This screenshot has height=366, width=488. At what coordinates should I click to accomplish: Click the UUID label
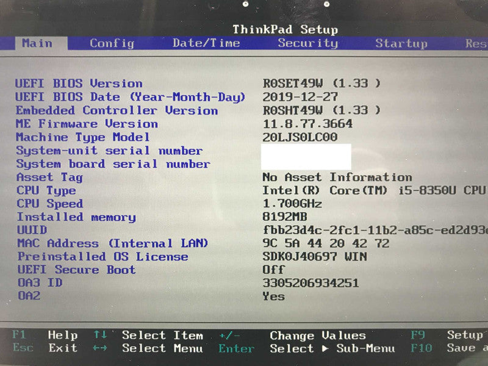click(32, 230)
